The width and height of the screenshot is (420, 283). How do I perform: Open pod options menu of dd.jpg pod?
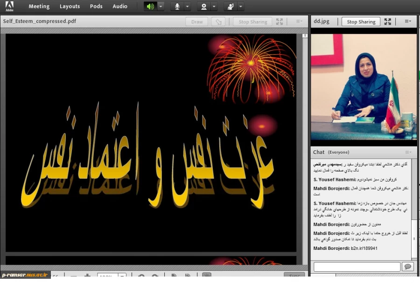(x=408, y=21)
